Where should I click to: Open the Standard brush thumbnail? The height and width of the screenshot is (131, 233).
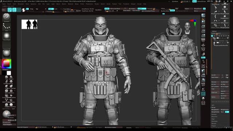point(7,18)
